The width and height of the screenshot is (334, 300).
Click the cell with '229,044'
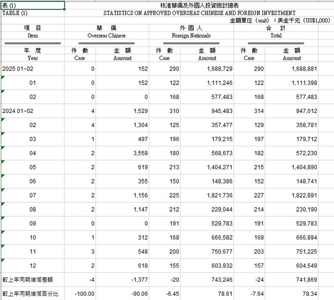(x=207, y=209)
